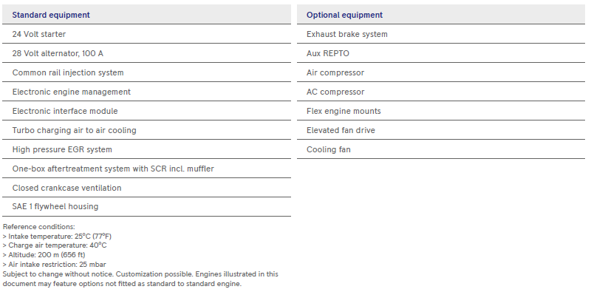The width and height of the screenshot is (591, 292).
Task: Select 28 Volt alternator, 100 A row
Action: (146, 53)
